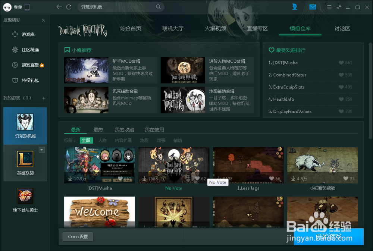
Task: Click download icon on [DST]Musha card
Action: point(70,178)
